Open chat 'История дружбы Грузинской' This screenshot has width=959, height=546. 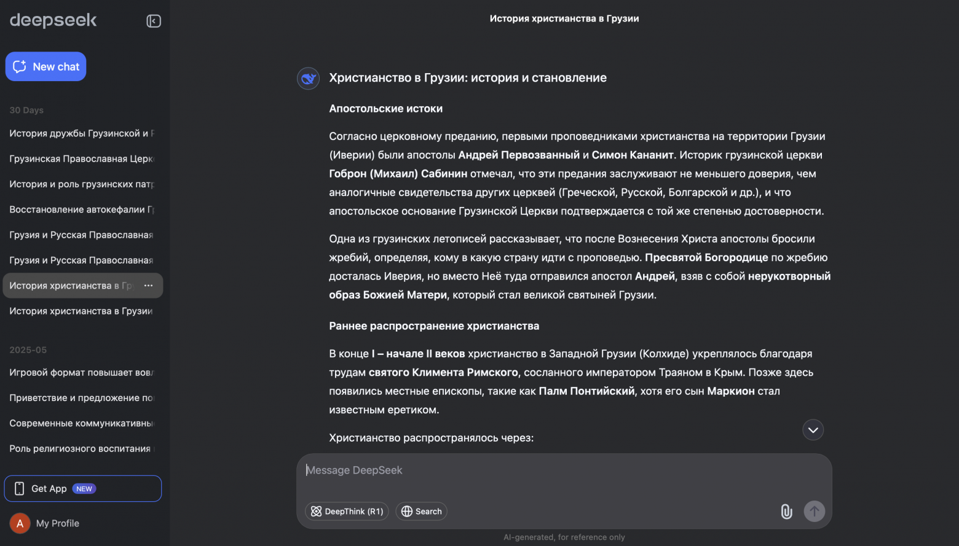point(81,133)
